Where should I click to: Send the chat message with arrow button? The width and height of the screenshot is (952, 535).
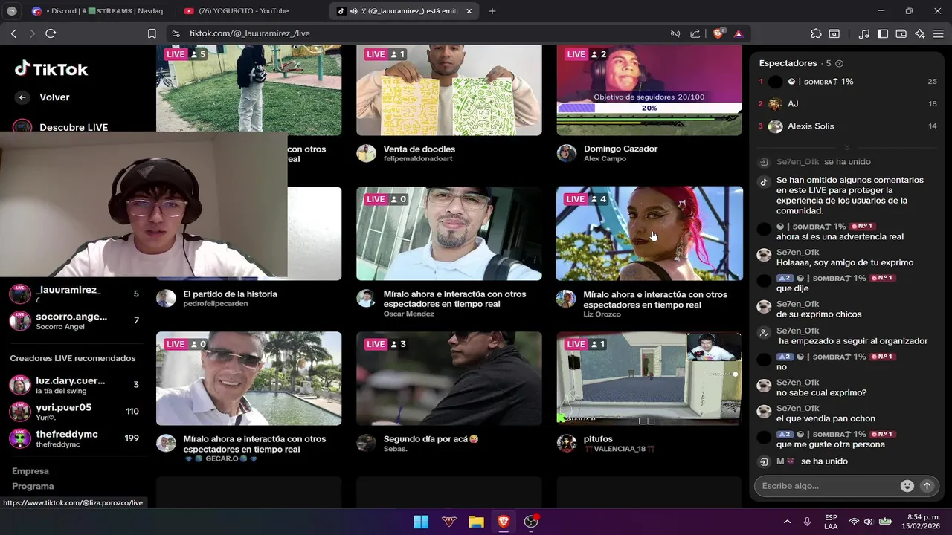point(927,486)
